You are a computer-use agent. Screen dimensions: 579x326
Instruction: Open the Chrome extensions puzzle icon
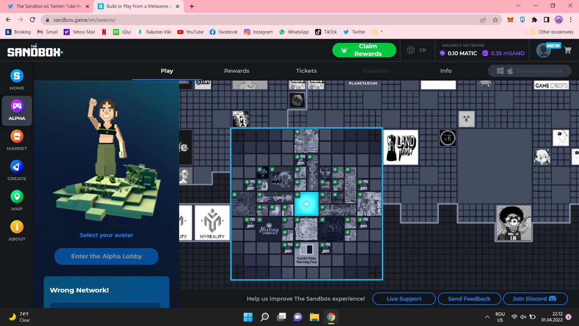point(535,20)
